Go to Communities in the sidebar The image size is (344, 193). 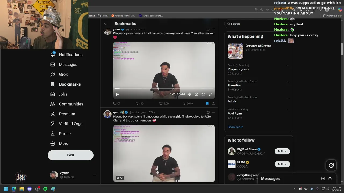click(x=67, y=104)
